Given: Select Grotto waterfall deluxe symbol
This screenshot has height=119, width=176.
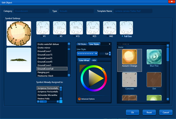Looking at the screenshot, I should 52,44.
